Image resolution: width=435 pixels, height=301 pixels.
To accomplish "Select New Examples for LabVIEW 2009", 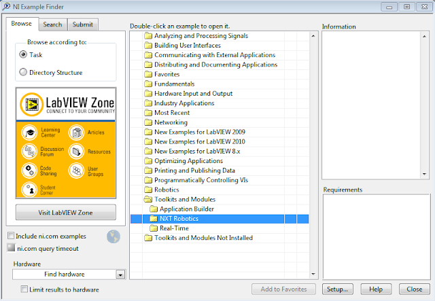I will pos(220,132).
